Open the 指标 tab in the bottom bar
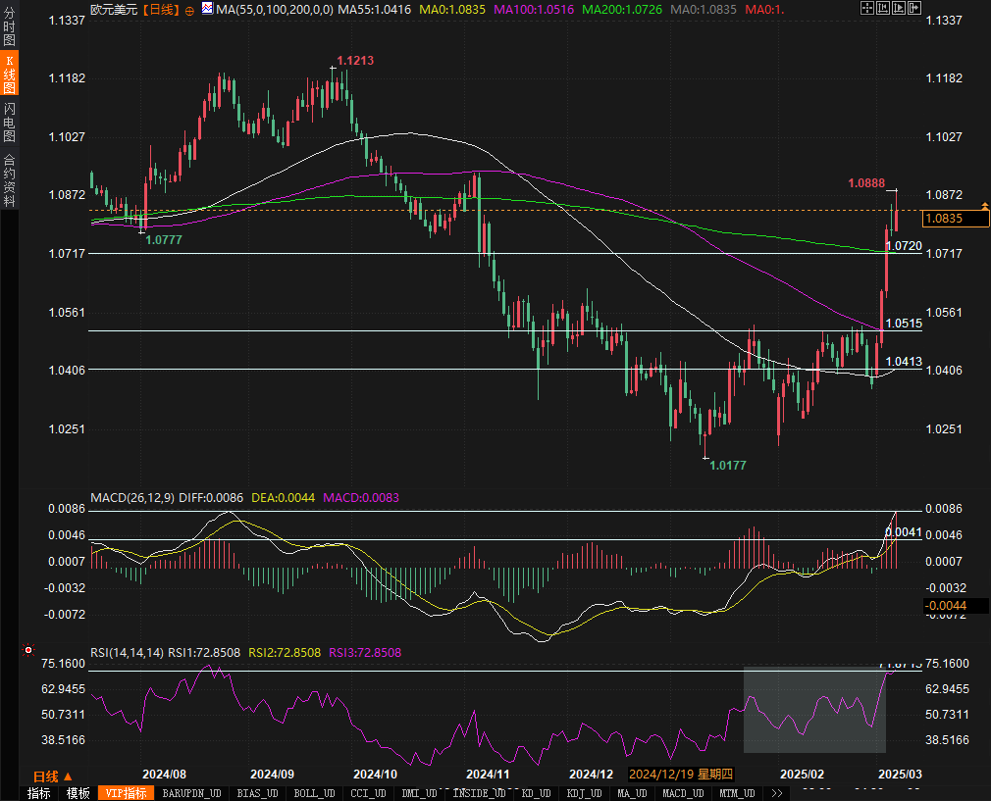The image size is (991, 801). [39, 793]
